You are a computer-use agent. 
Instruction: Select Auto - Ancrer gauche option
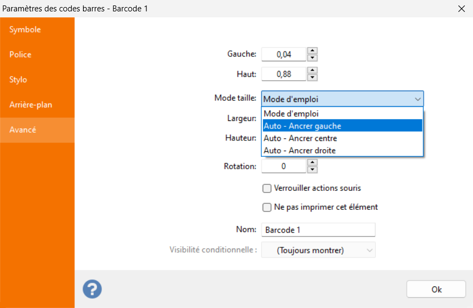tap(342, 126)
